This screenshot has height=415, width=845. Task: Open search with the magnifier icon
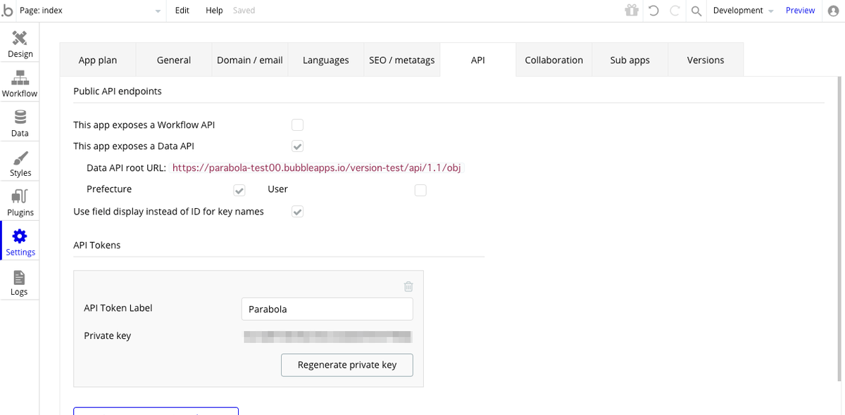[x=696, y=11]
